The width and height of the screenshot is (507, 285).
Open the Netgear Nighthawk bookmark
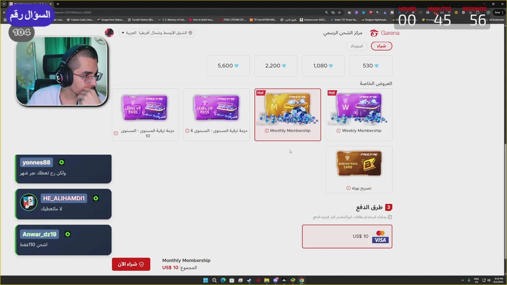point(374,19)
